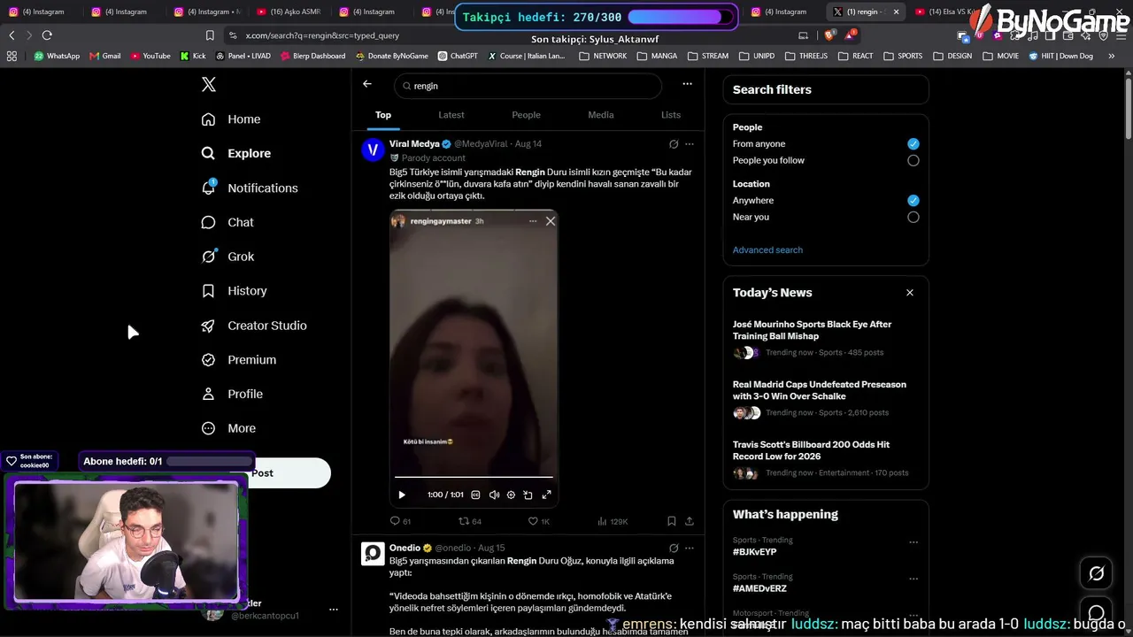Viewport: 1133px width, 637px height.
Task: Open picture-in-picture for the video
Action: point(528,495)
